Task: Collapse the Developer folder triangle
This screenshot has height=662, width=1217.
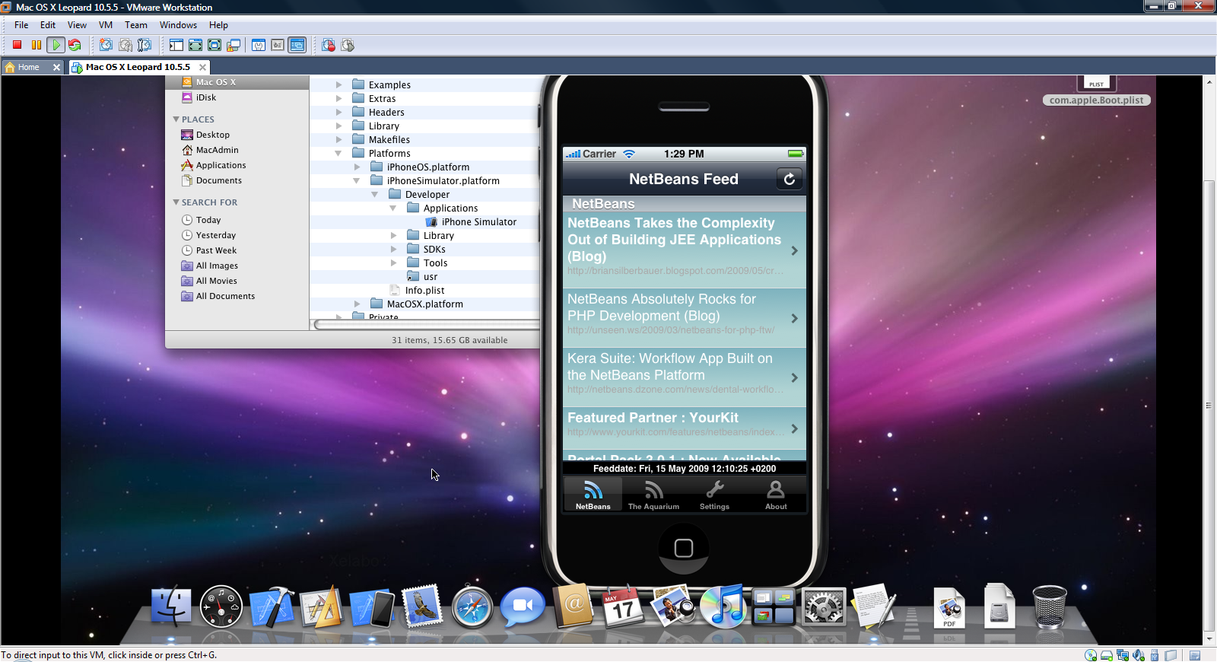Action: 375,195
